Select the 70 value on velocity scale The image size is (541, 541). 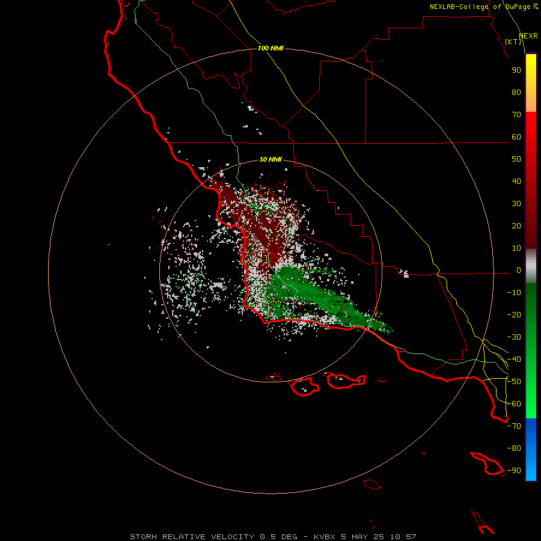516,115
